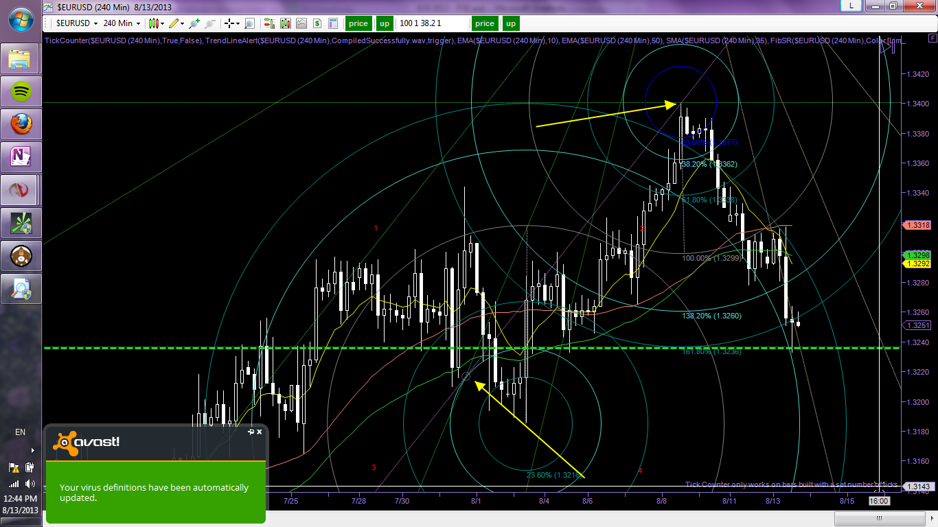Open Firefox from the taskbar
The width and height of the screenshot is (938, 527).
coord(21,124)
